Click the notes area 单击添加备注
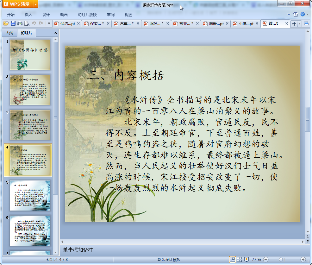312x265 pixels. click(78, 250)
